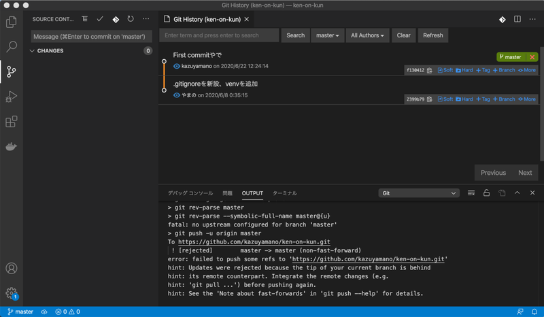This screenshot has width=544, height=317.
Task: Open the Docker view in activity bar
Action: (x=11, y=146)
